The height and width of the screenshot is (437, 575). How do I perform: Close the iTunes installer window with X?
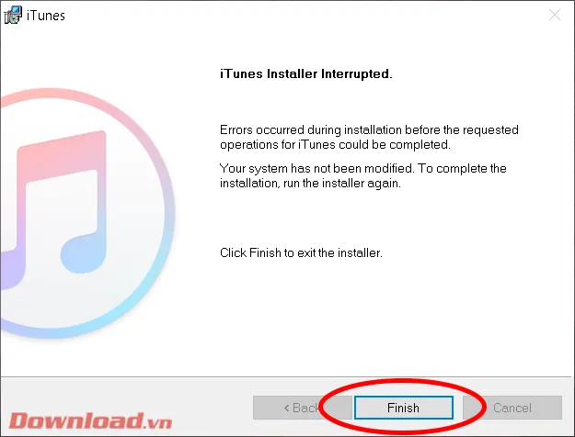point(555,15)
